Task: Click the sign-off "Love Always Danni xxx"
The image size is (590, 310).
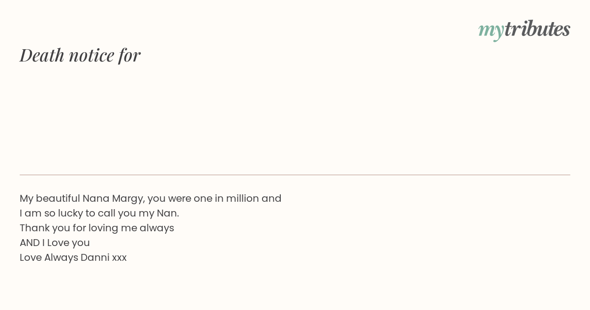Action: point(73,257)
